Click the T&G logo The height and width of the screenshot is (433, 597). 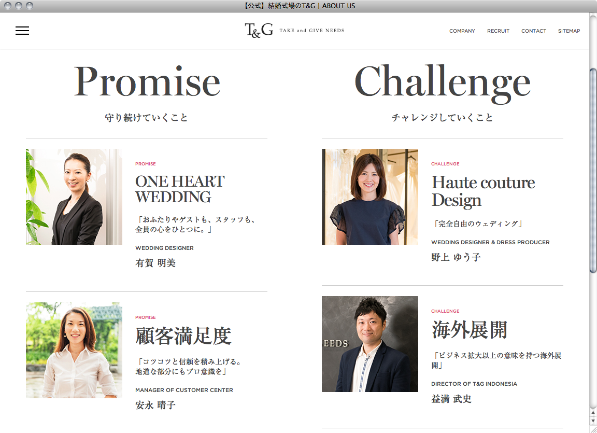coord(259,30)
